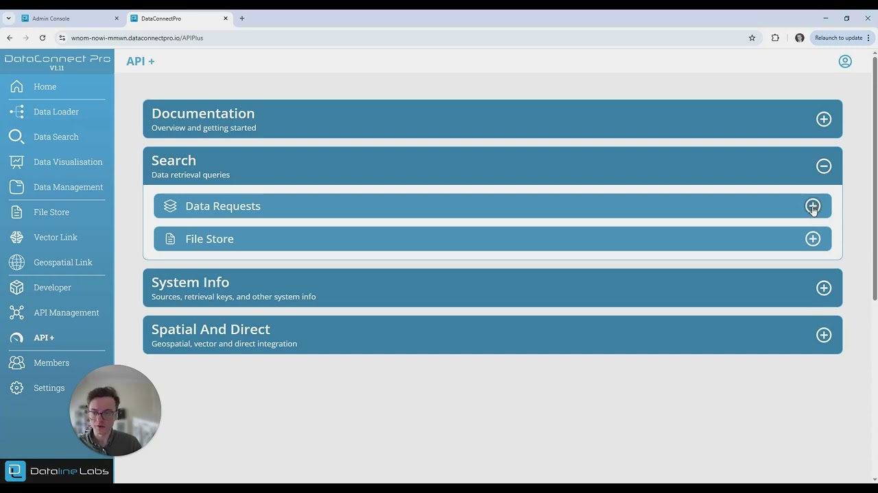Viewport: 878px width, 493px height.
Task: Click the Chrome profile avatar
Action: (799, 38)
